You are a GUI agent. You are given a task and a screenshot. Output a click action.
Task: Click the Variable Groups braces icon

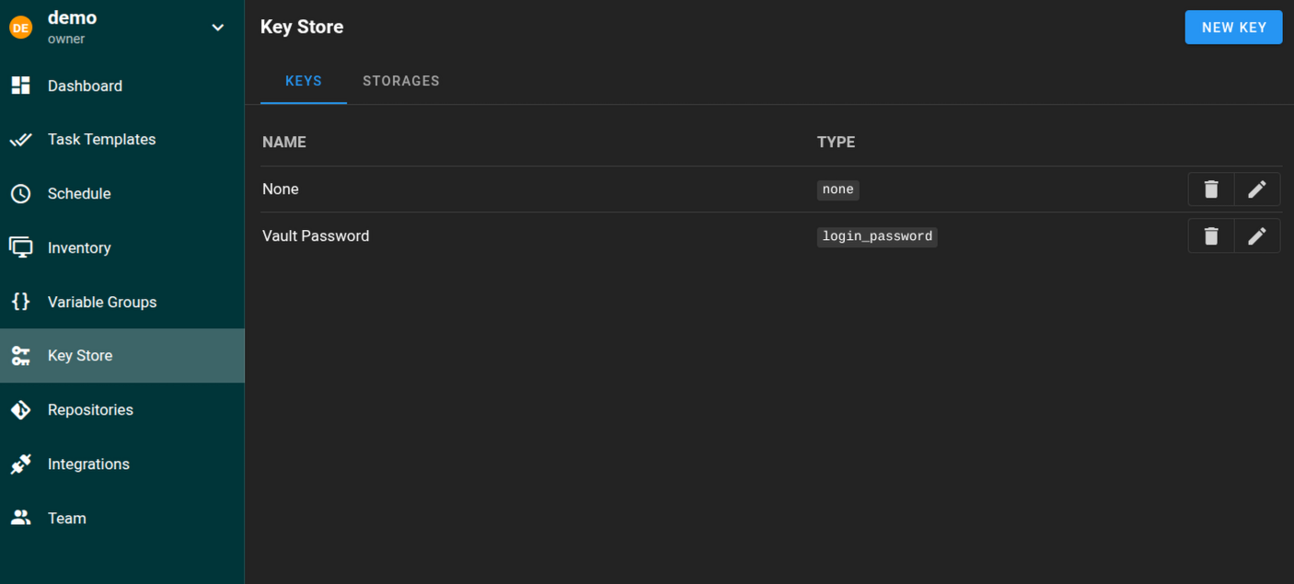pos(20,302)
